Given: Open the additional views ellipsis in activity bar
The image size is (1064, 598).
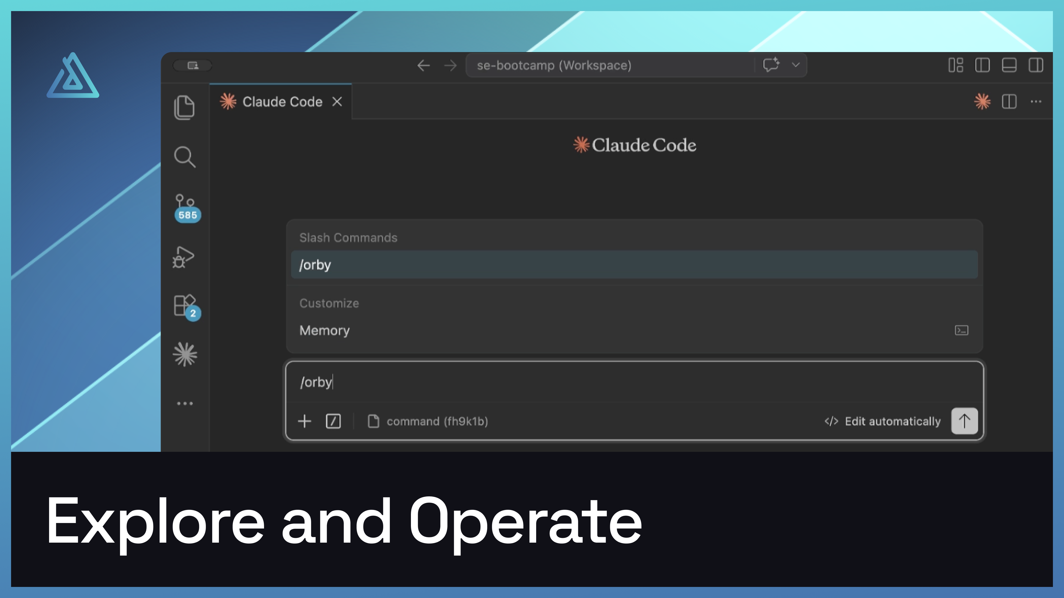Looking at the screenshot, I should (185, 404).
